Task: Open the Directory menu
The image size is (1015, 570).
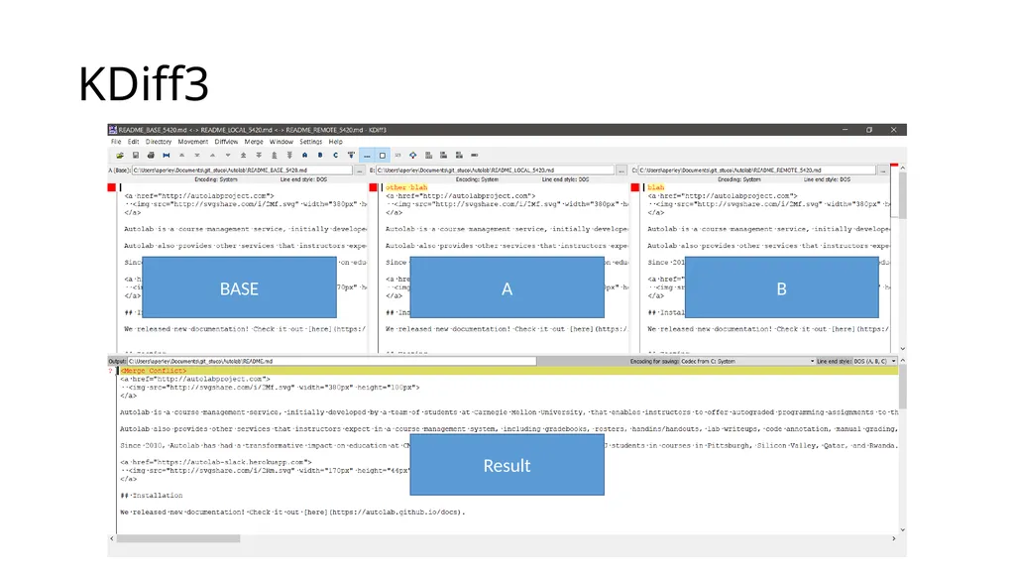Action: point(159,141)
